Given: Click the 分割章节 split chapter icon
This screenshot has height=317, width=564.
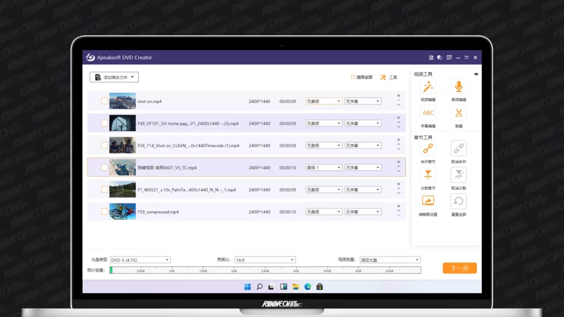Looking at the screenshot, I should (428, 175).
